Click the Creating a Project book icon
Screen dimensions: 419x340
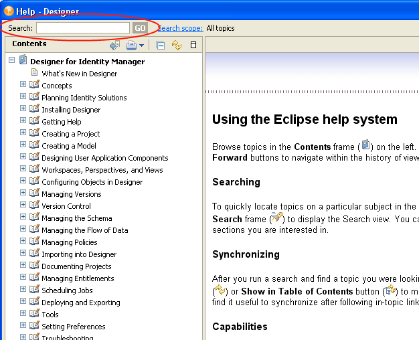[34, 132]
